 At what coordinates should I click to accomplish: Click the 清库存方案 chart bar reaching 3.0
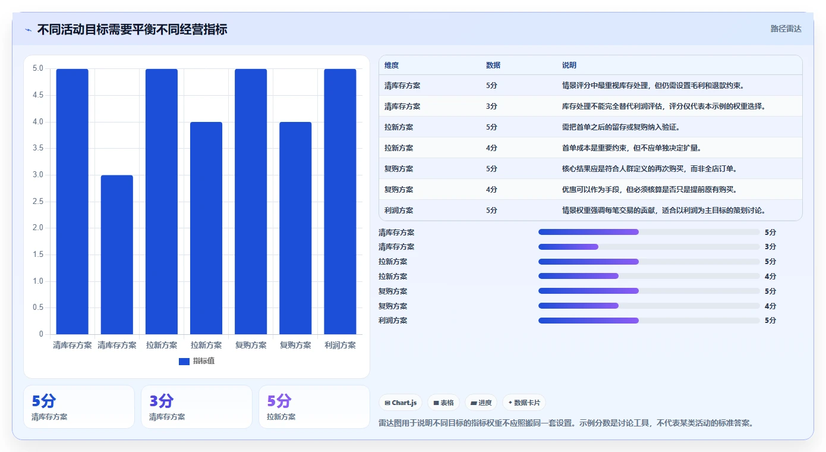(117, 255)
